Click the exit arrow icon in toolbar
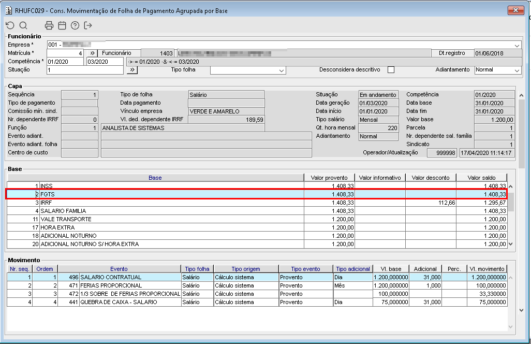531x344 pixels. [88, 25]
